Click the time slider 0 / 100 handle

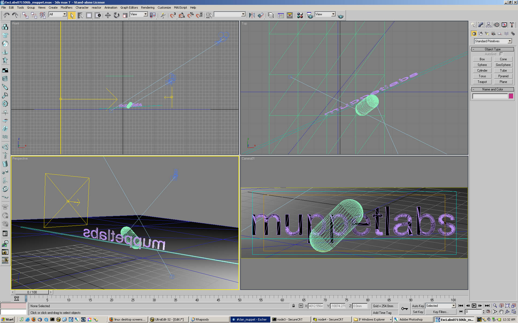pyautogui.click(x=32, y=292)
